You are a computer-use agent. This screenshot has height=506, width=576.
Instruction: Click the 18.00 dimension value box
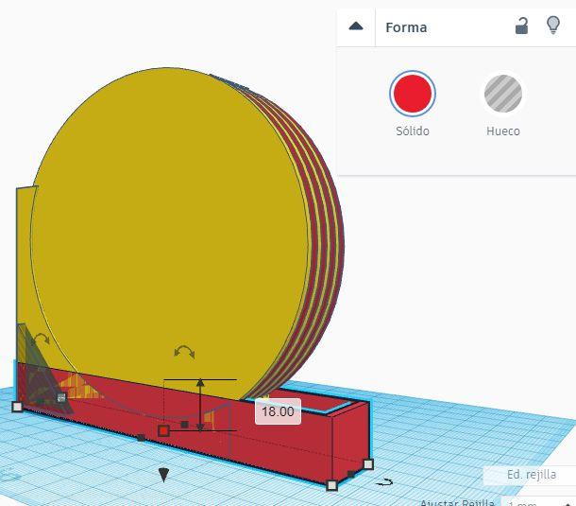point(278,411)
